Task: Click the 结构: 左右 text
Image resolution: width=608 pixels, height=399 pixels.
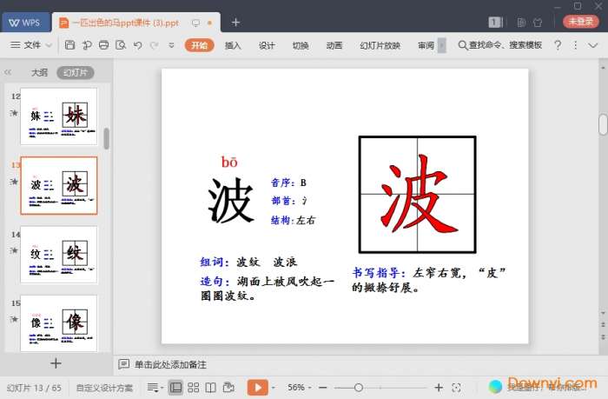Action: pos(294,220)
